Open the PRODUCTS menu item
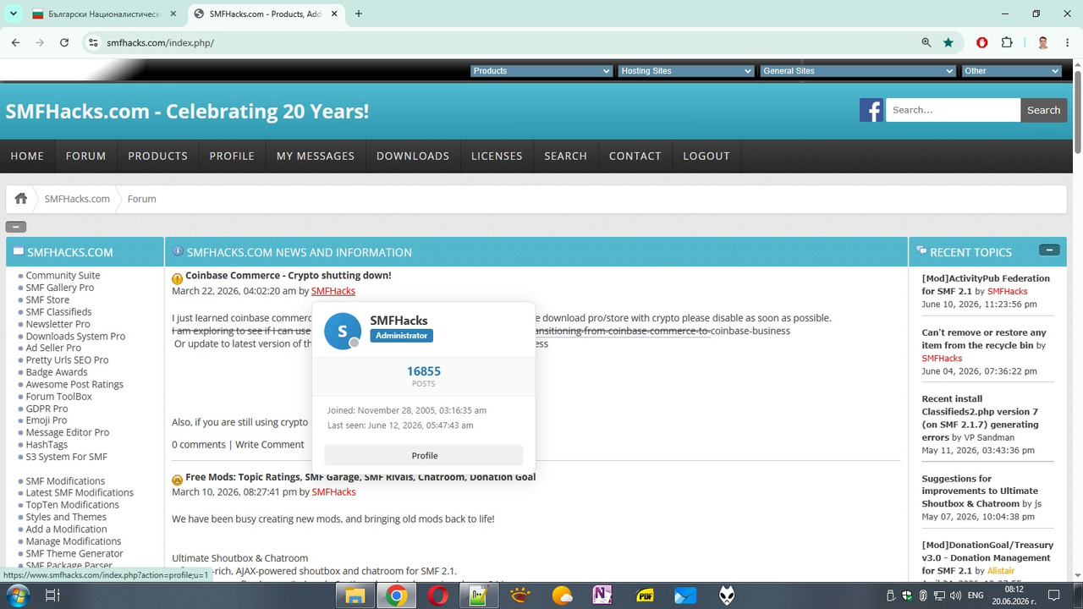Image resolution: width=1083 pixels, height=609 pixels. pyautogui.click(x=158, y=156)
